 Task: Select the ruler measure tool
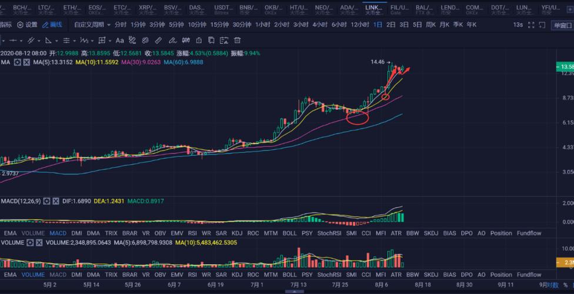[158, 41]
